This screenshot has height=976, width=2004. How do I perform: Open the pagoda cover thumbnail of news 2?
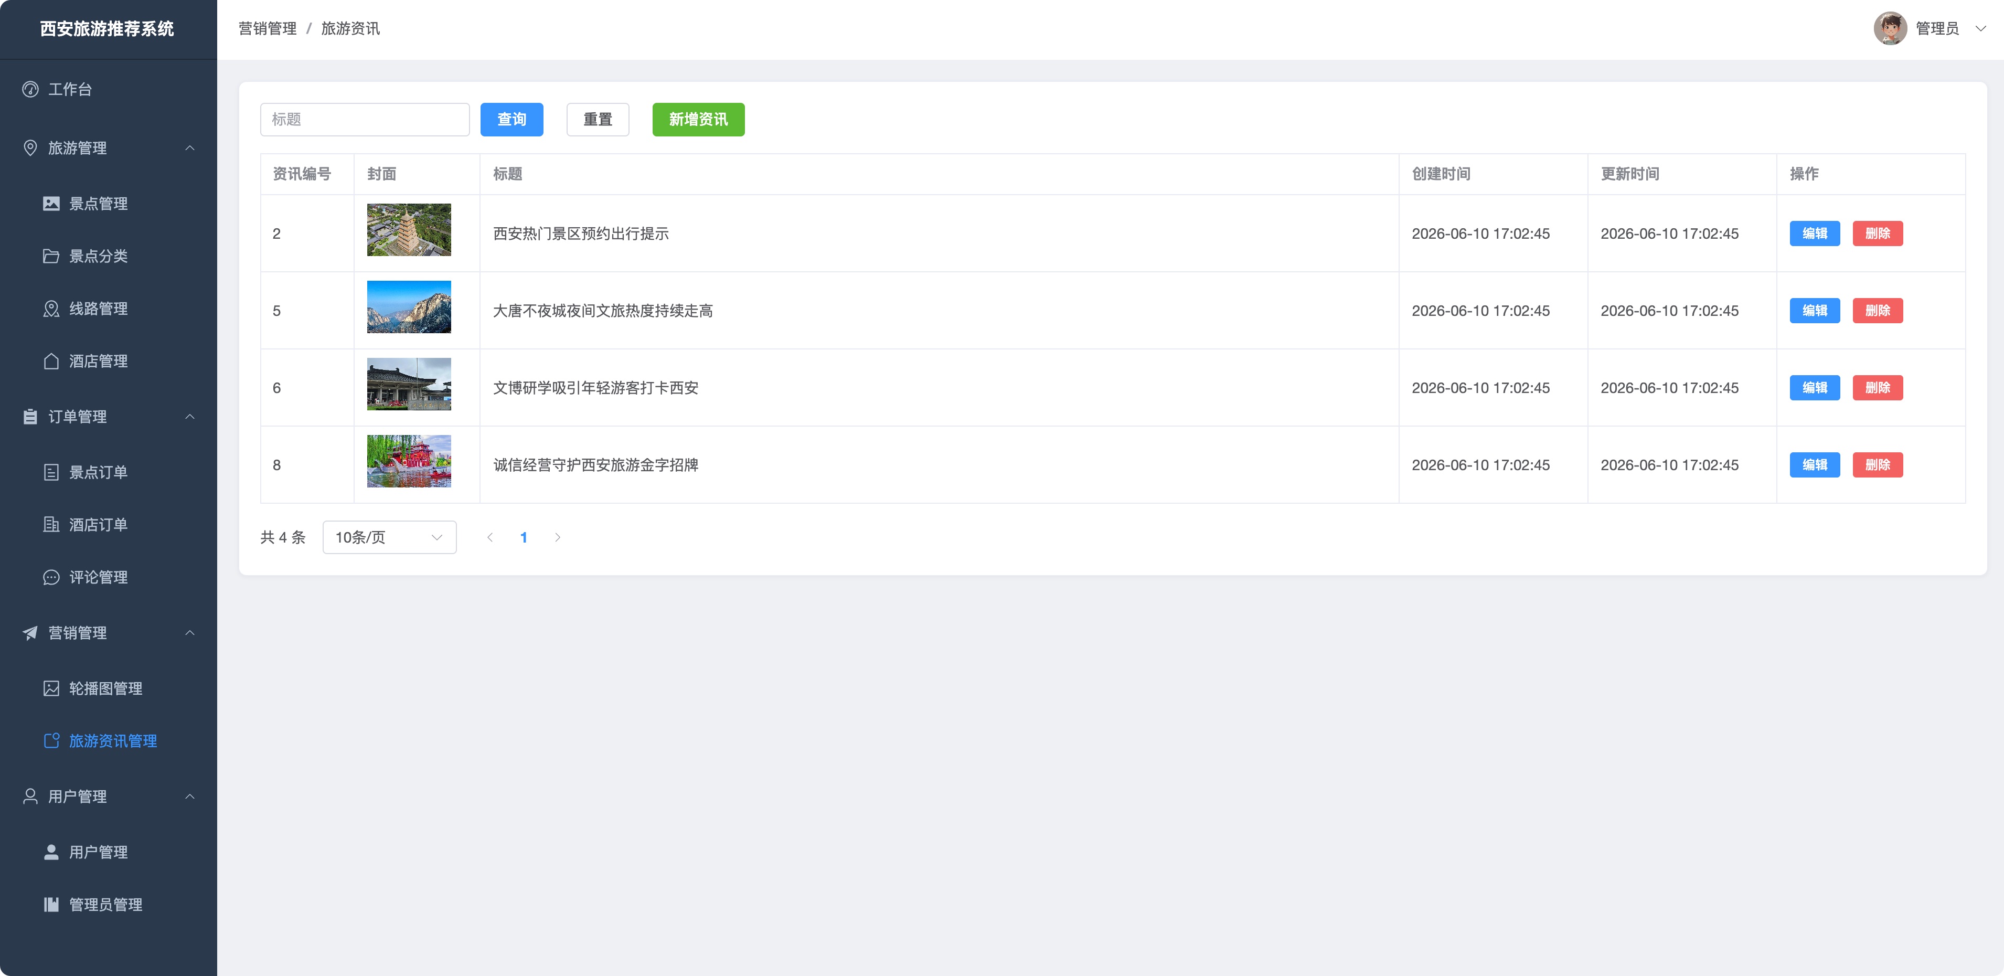click(x=409, y=230)
